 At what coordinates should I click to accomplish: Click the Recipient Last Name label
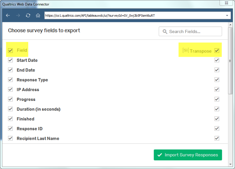point(38,138)
